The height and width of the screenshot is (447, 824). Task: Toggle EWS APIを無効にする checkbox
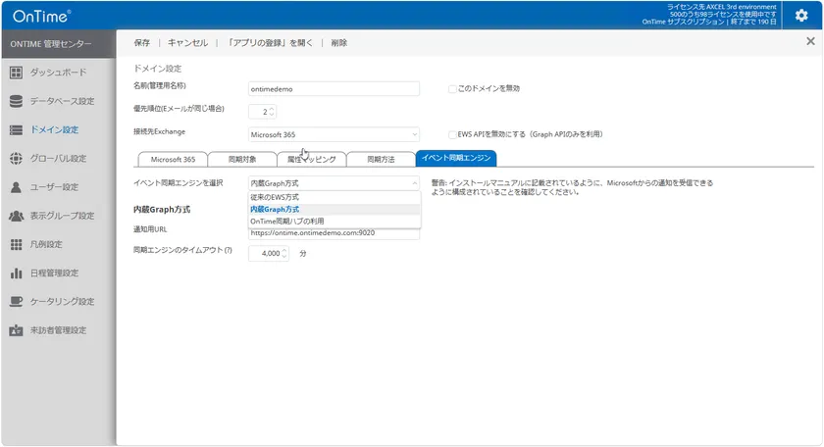(x=452, y=135)
